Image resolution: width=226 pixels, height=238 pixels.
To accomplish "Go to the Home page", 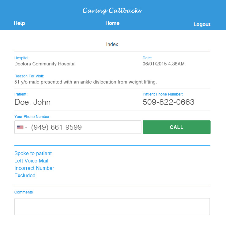I will tap(112, 23).
